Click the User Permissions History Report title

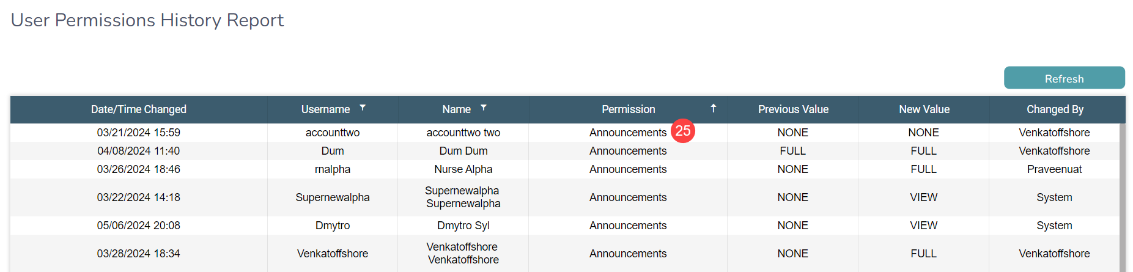[x=147, y=20]
